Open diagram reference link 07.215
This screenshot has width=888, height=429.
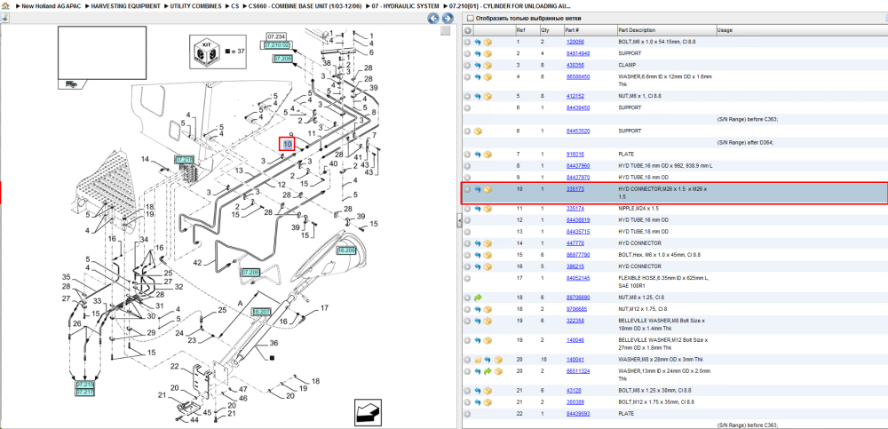[84, 385]
